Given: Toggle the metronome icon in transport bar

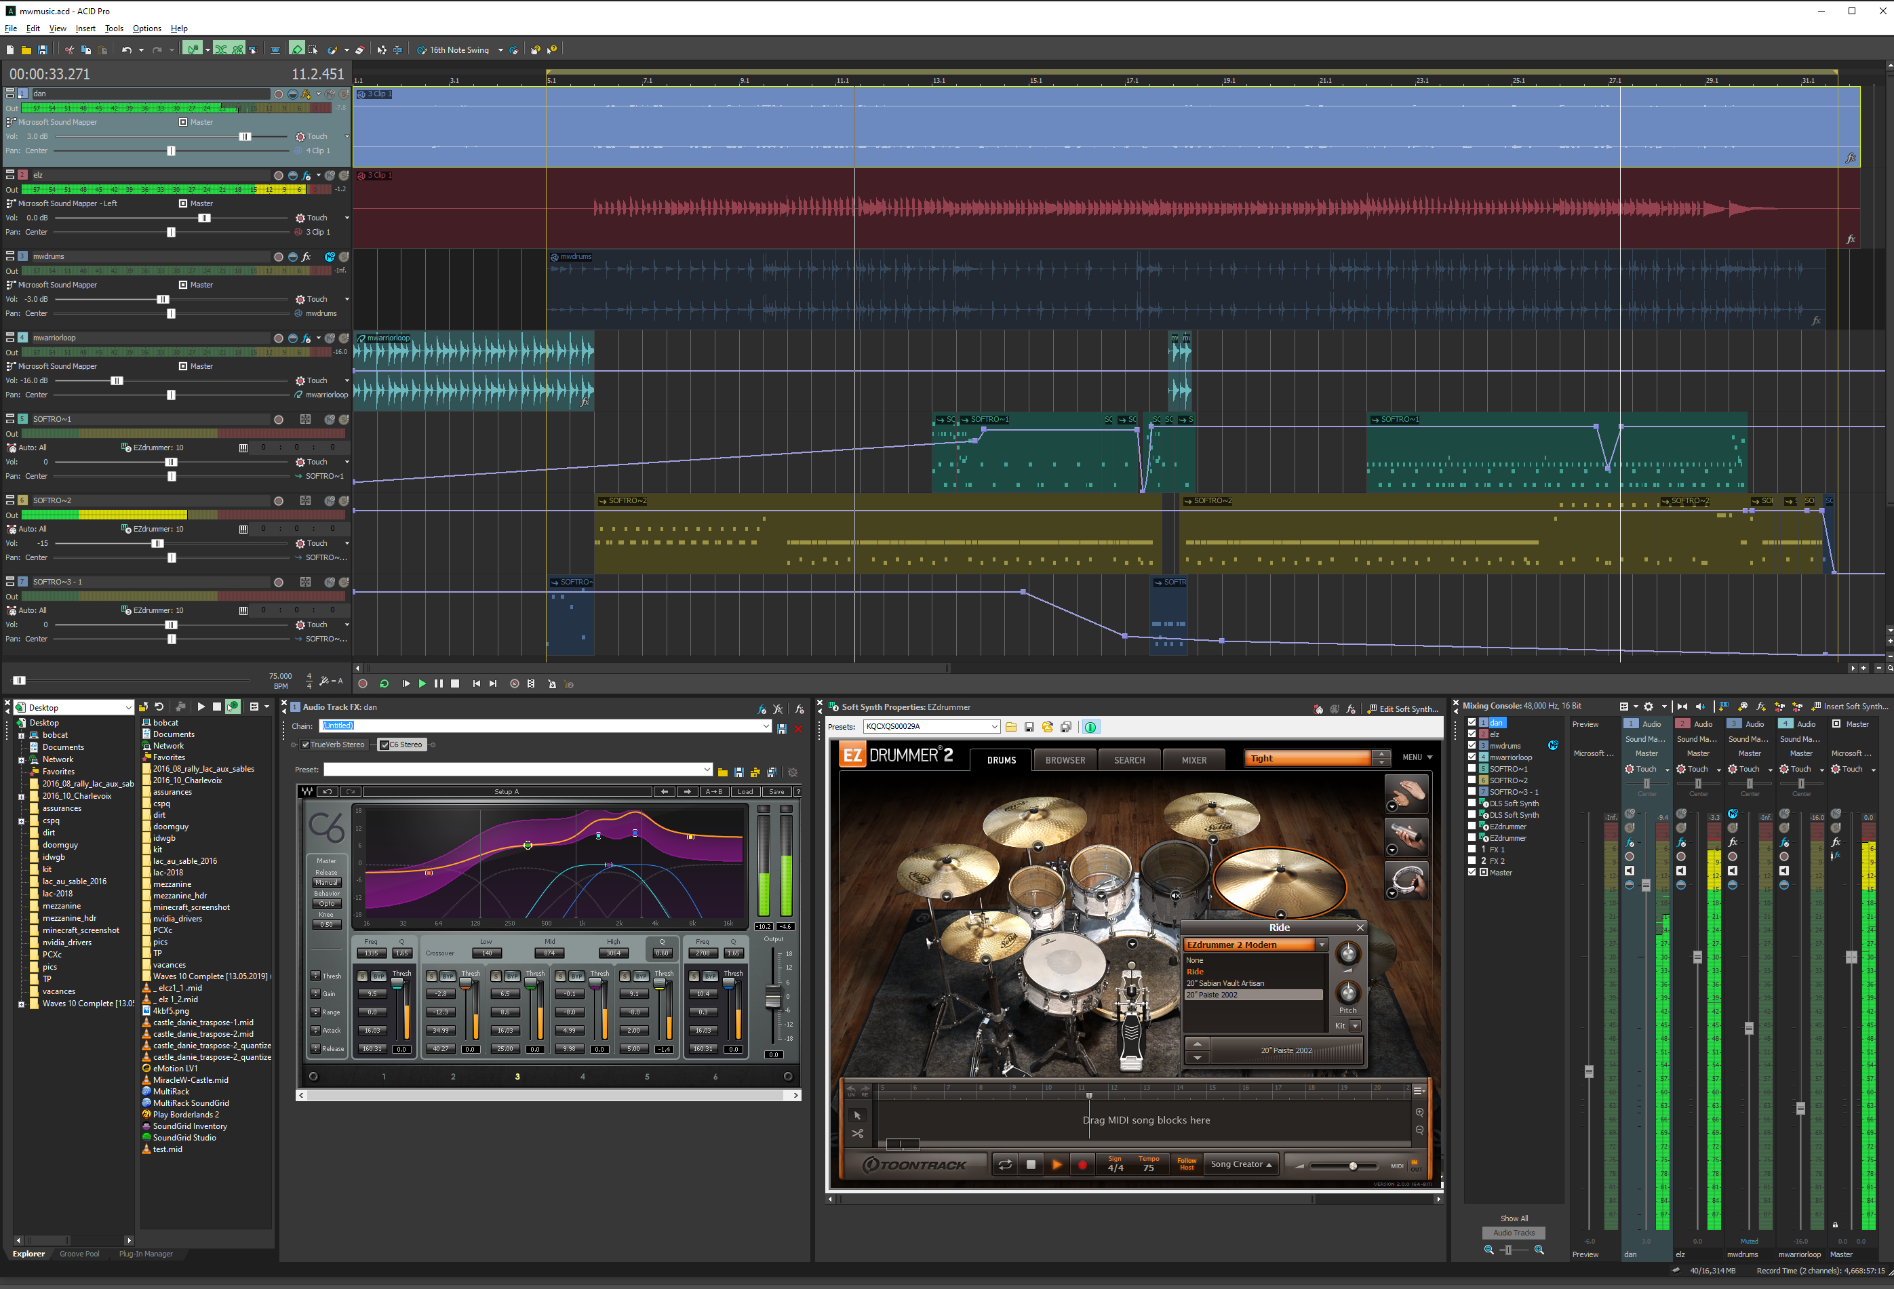Looking at the screenshot, I should click(552, 683).
